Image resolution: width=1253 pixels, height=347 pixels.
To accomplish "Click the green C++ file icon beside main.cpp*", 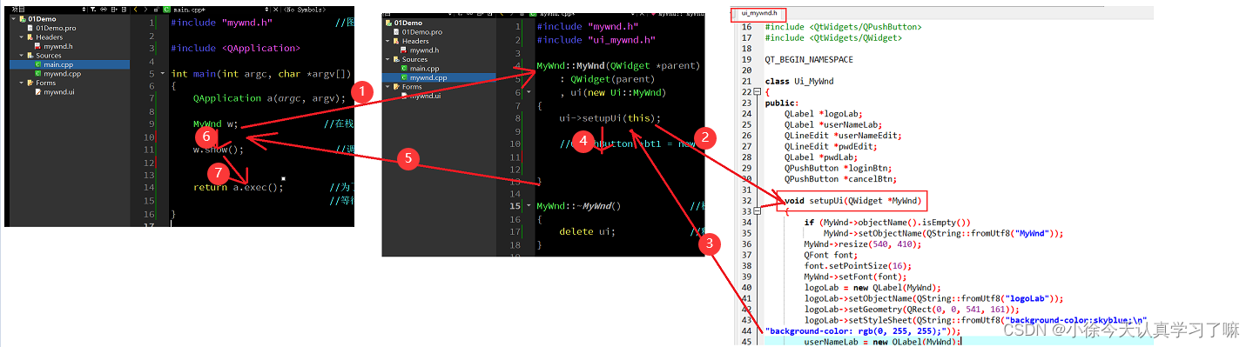I will [x=166, y=9].
